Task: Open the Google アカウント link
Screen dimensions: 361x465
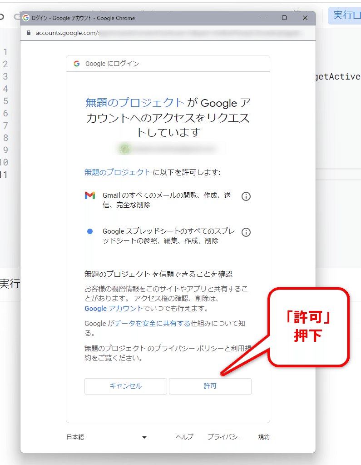Action: [x=114, y=309]
